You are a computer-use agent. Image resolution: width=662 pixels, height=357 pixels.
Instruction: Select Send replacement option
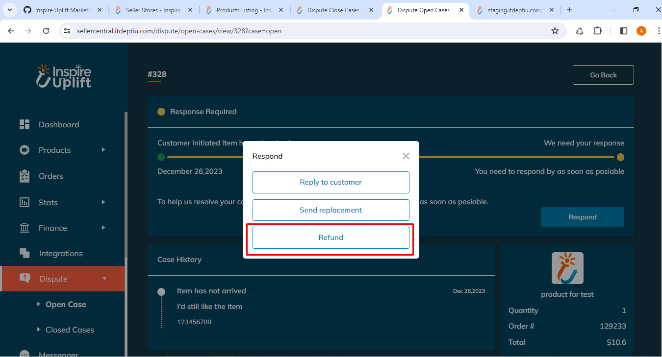point(331,210)
